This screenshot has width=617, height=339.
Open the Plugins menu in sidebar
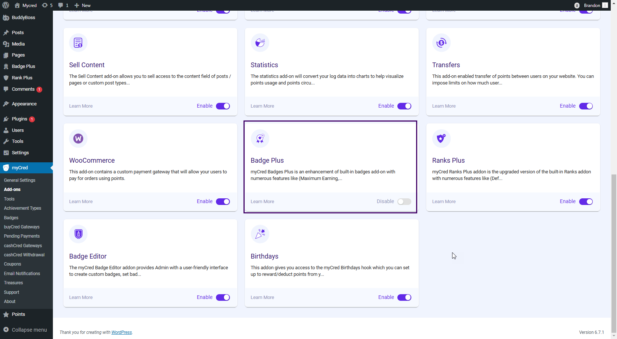(x=19, y=119)
